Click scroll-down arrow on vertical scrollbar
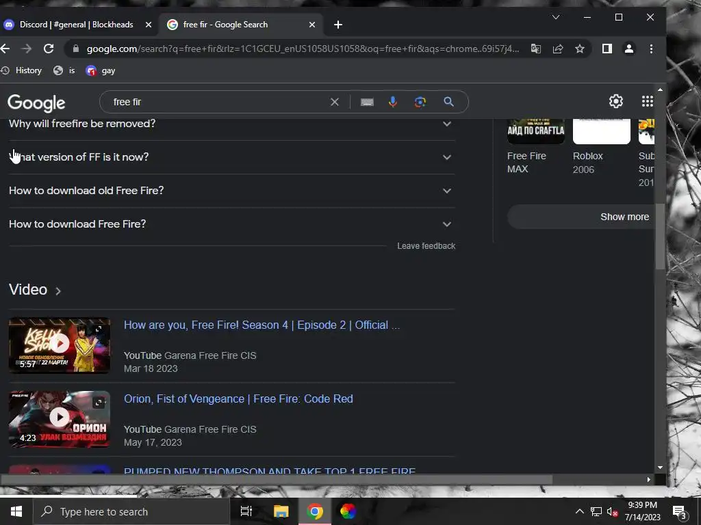 (x=661, y=468)
